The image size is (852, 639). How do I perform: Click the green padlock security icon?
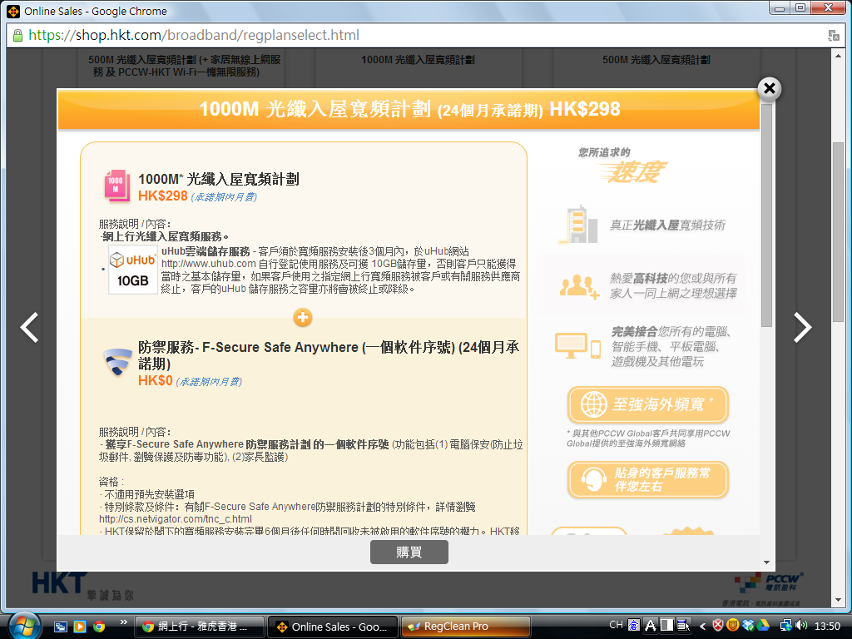point(17,35)
